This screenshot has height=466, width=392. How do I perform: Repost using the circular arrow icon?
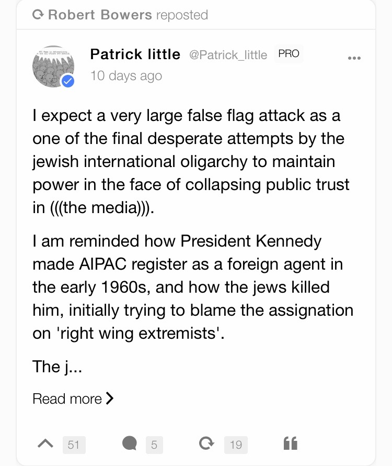tap(206, 443)
